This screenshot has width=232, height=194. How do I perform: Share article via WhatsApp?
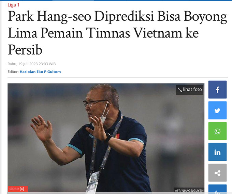click(217, 131)
